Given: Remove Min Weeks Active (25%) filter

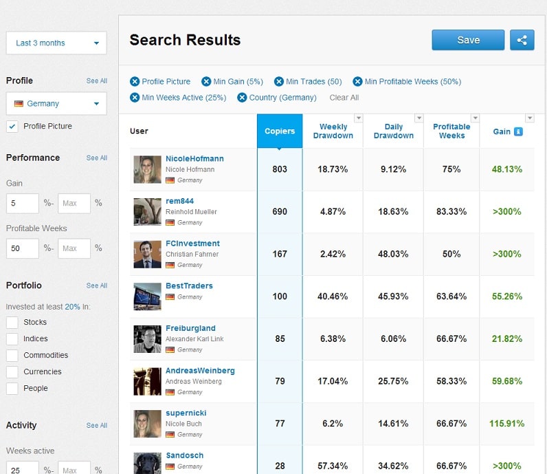Looking at the screenshot, I should click(x=135, y=98).
